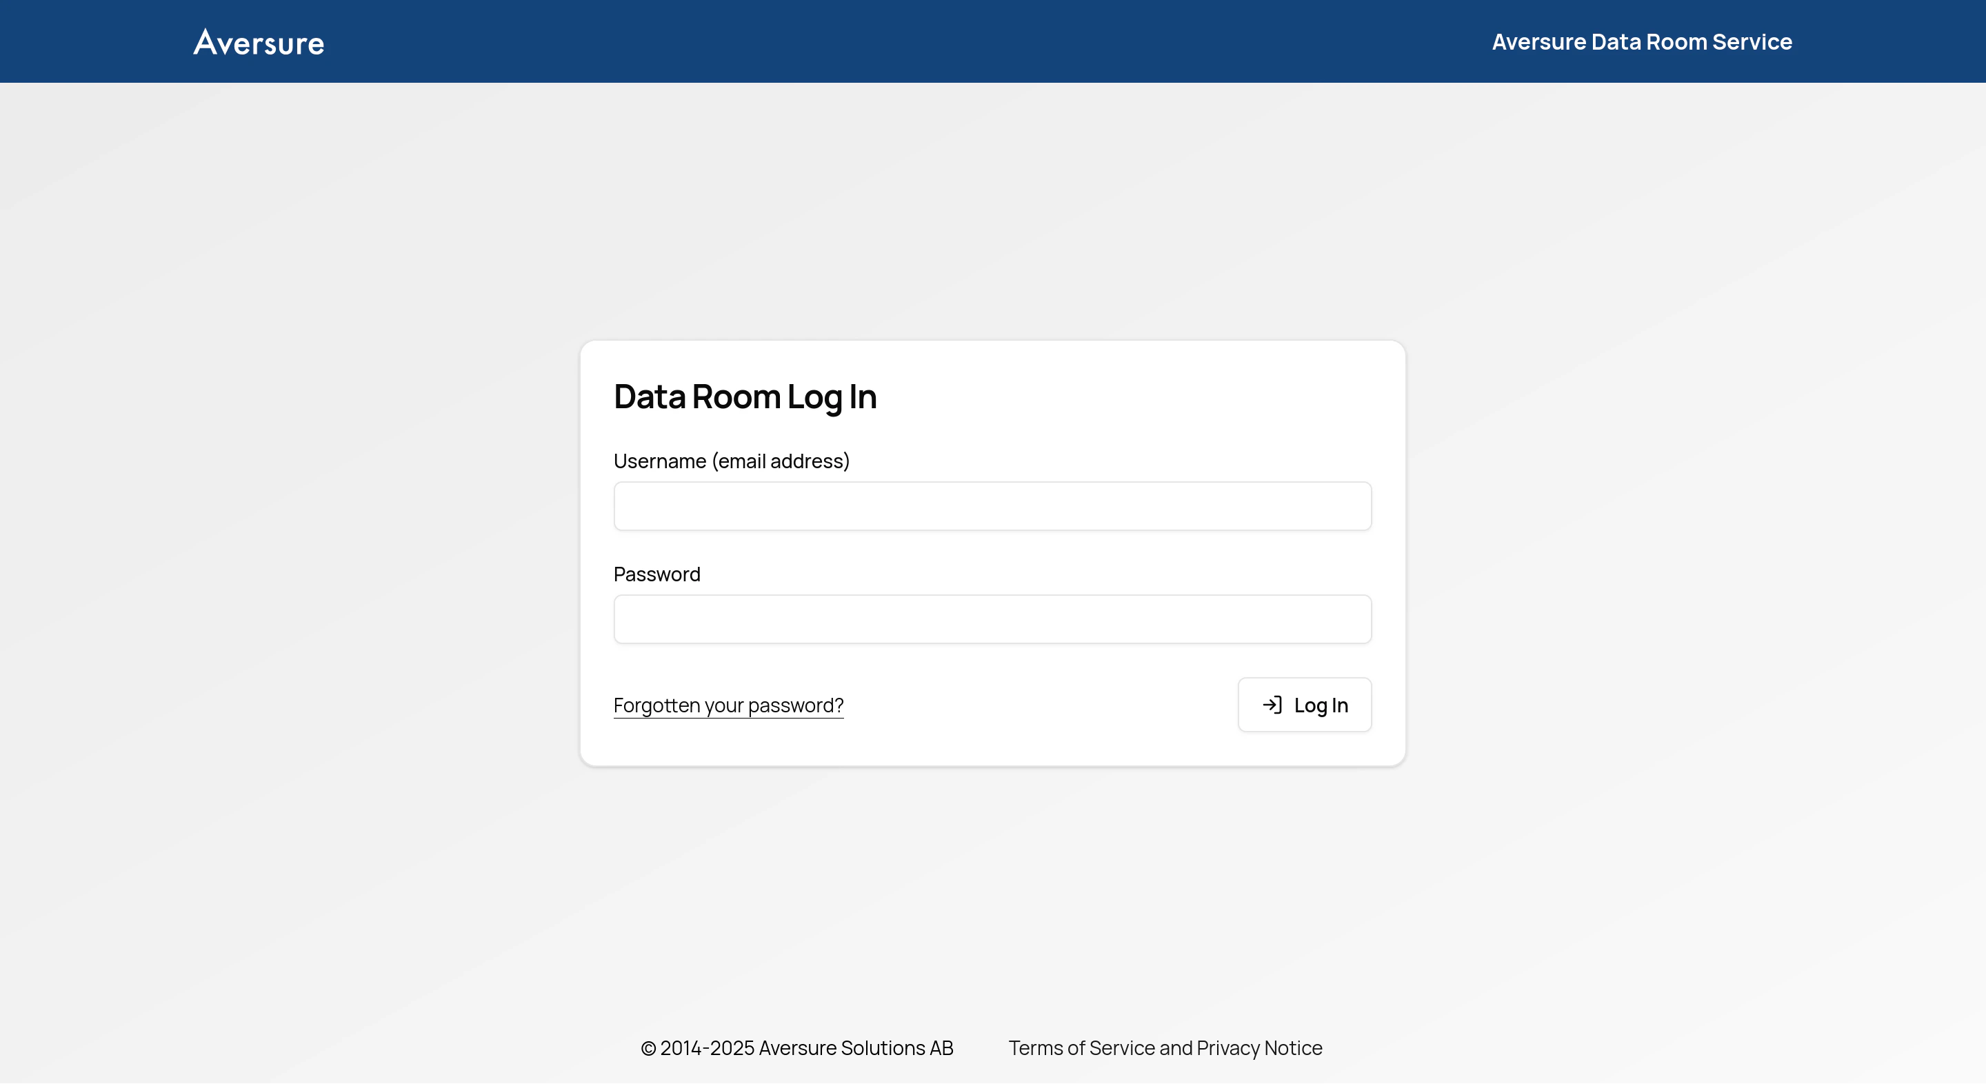Click the Username (email address) label
1986x1084 pixels.
click(x=732, y=460)
